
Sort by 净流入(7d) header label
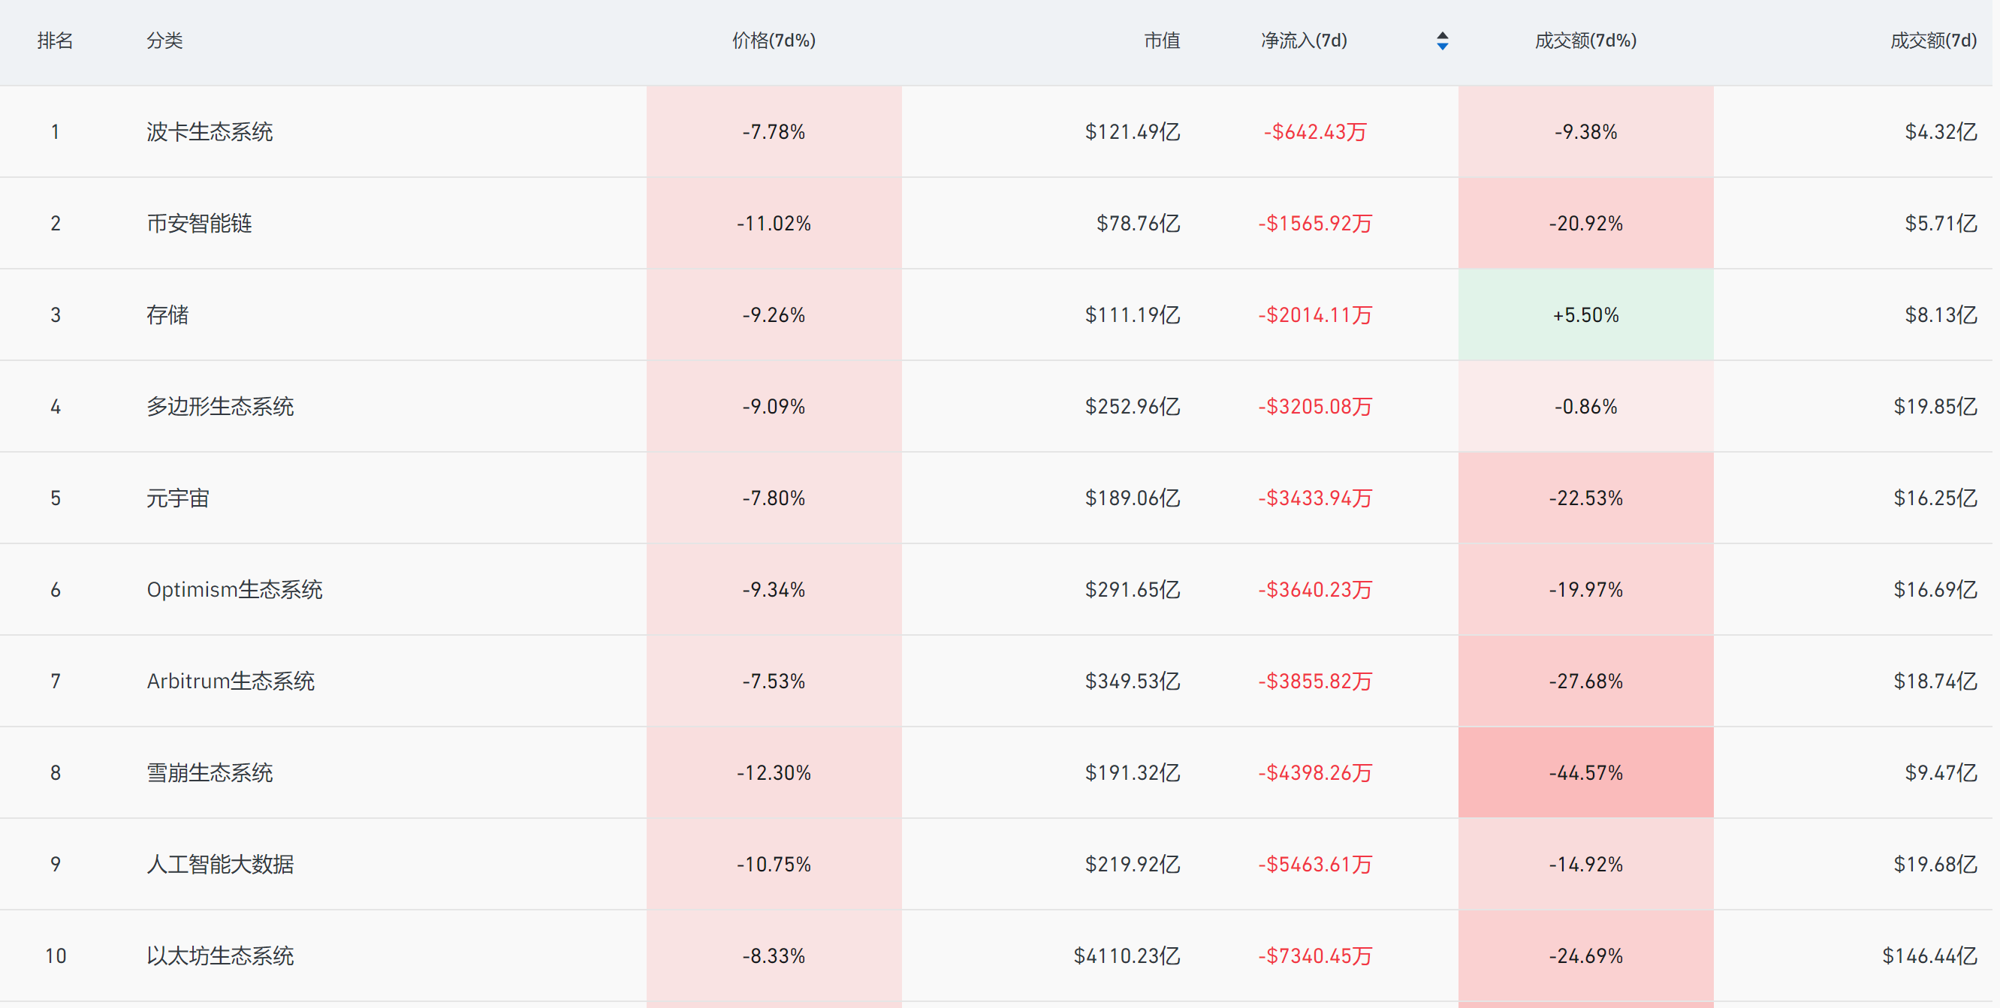pyautogui.click(x=1305, y=41)
